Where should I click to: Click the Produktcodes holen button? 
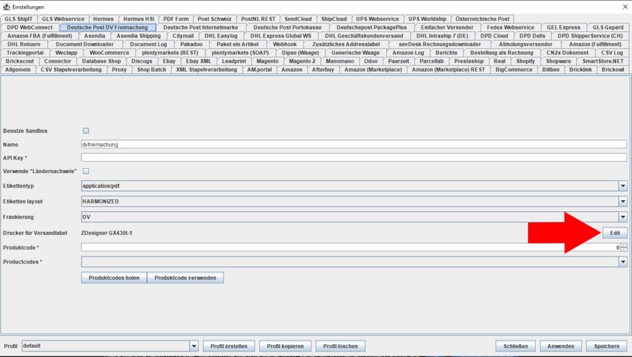tap(114, 277)
